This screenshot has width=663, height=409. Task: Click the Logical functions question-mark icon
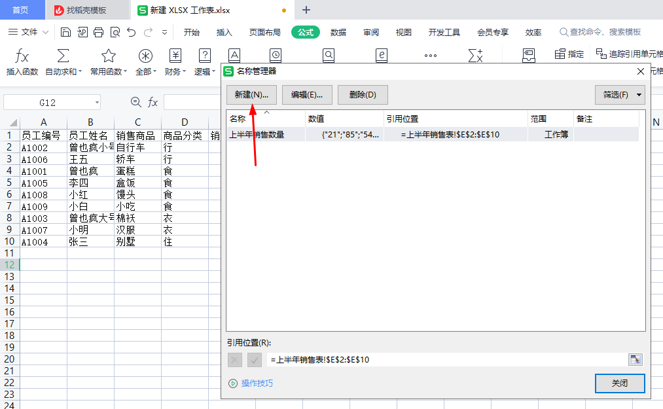click(x=205, y=56)
